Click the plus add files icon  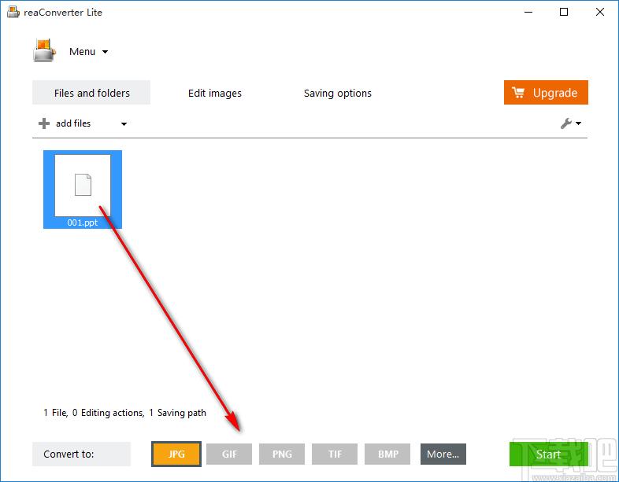44,123
